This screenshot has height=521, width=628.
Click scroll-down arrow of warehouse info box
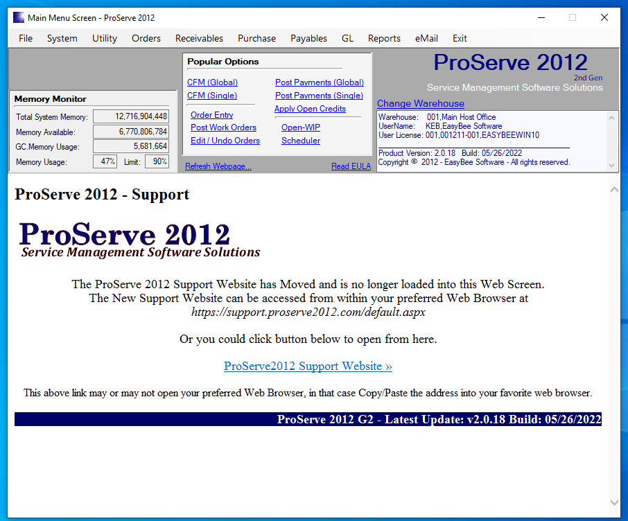(611, 166)
